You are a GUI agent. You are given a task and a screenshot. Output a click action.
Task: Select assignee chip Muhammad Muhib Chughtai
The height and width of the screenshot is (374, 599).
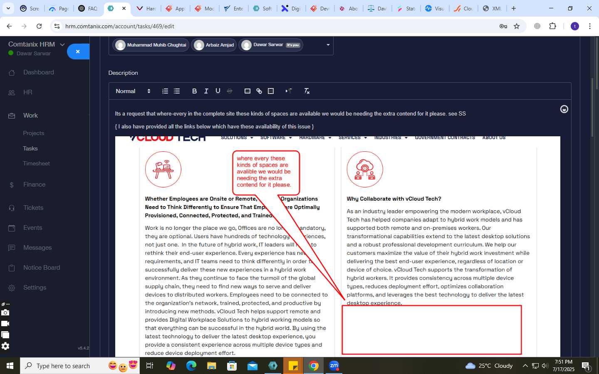coord(151,45)
